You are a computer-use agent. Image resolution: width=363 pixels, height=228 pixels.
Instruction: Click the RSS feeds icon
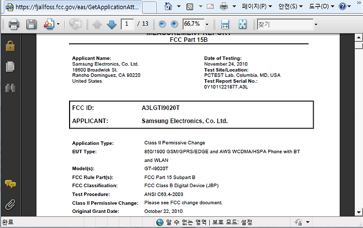pos(190,7)
